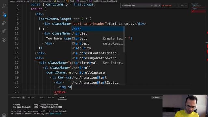This screenshot has height=117, width=208.
Task: Click 'No results' text in find widget
Action: (x=166, y=6)
